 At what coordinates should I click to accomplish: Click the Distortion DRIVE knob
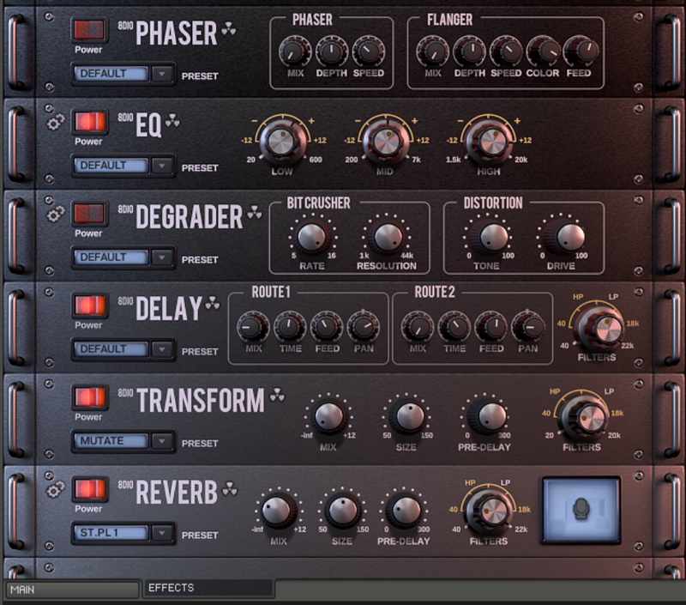pyautogui.click(x=568, y=237)
